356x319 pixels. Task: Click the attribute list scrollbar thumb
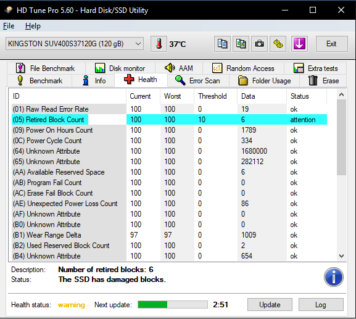[341, 138]
